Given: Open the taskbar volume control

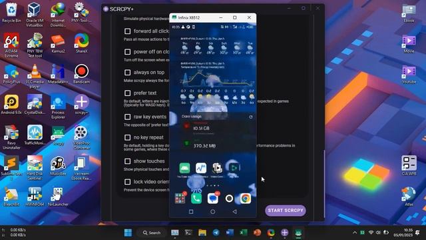Looking at the screenshot, I should pos(378,233).
